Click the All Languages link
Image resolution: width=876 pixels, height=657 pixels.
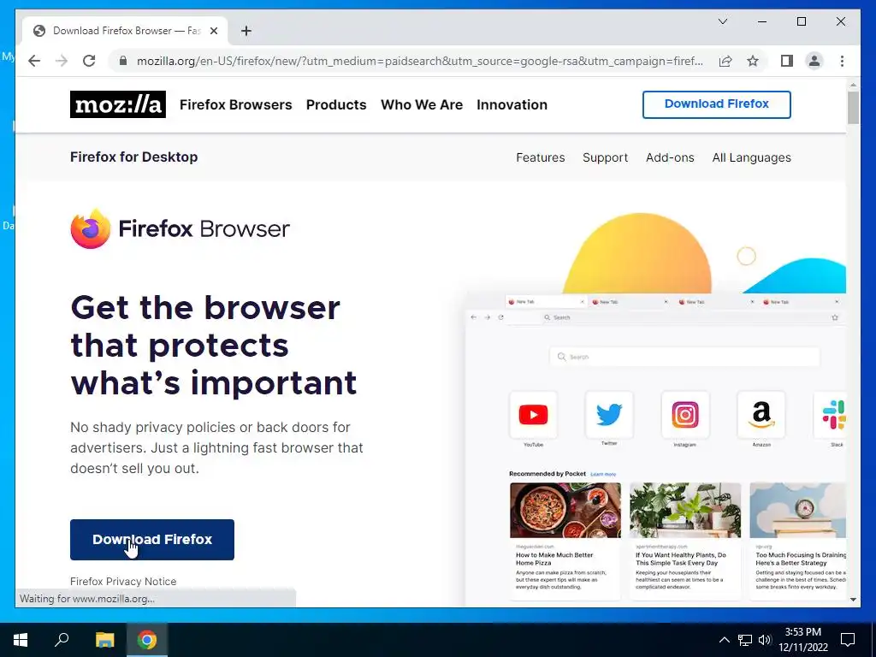pos(751,157)
